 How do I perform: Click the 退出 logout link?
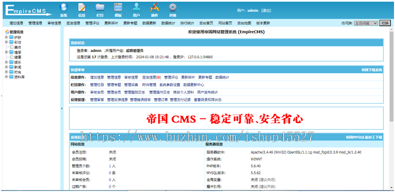[x=266, y=11]
